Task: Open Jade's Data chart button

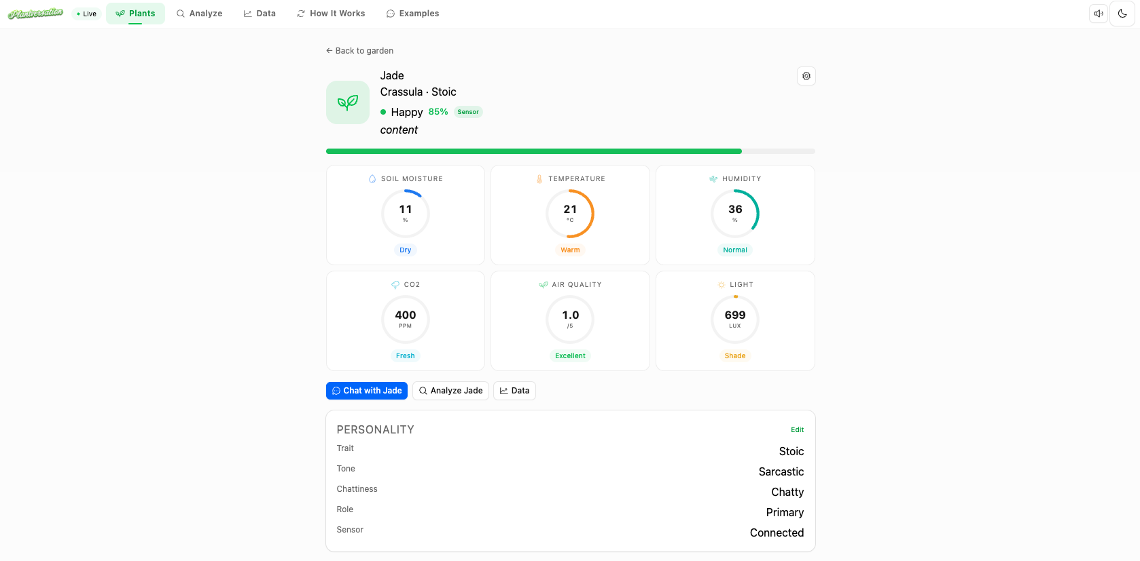Action: coord(514,391)
